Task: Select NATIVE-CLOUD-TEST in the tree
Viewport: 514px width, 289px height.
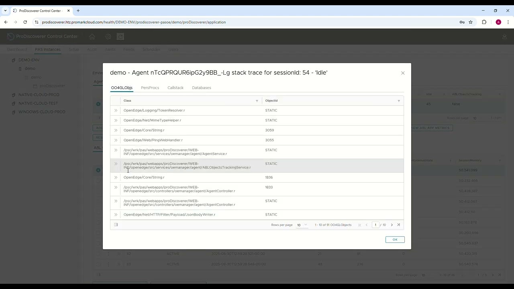Action: tap(38, 103)
